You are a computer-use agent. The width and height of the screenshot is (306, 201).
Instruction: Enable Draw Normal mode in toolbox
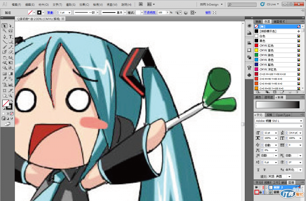pos(3,118)
